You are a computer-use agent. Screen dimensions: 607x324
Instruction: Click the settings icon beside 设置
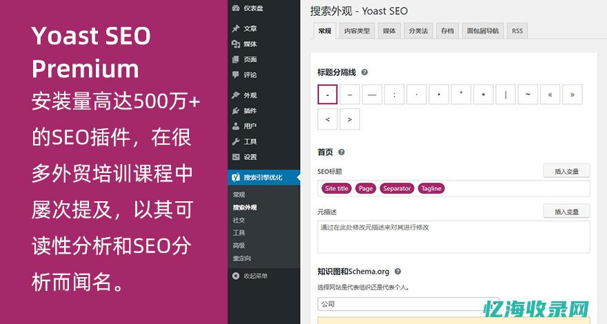tap(236, 156)
